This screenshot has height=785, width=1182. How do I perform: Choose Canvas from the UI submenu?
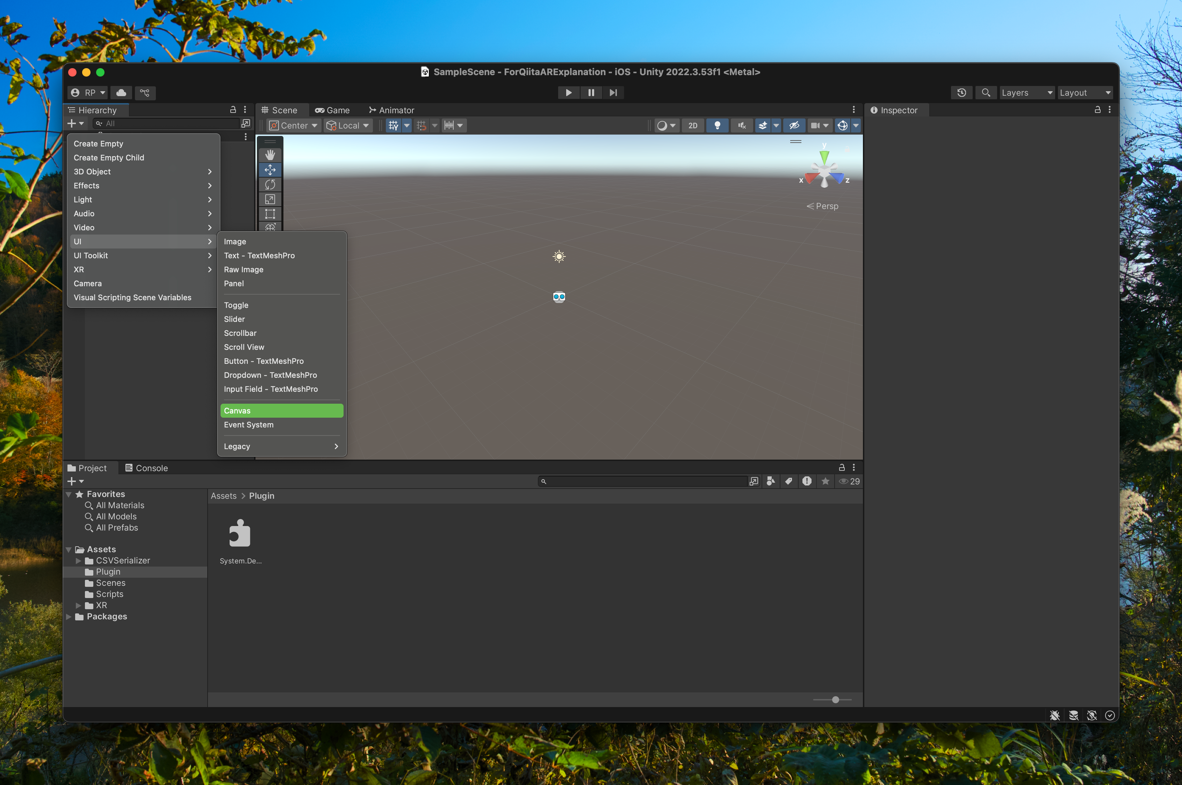(281, 411)
